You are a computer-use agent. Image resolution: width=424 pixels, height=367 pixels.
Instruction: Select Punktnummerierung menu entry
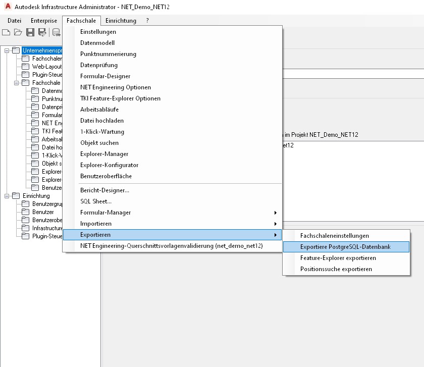(x=173, y=54)
